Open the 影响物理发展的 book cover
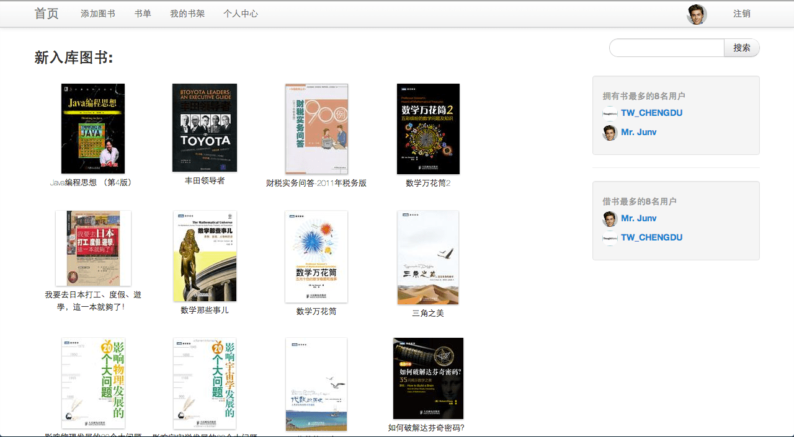This screenshot has width=794, height=437. point(93,383)
